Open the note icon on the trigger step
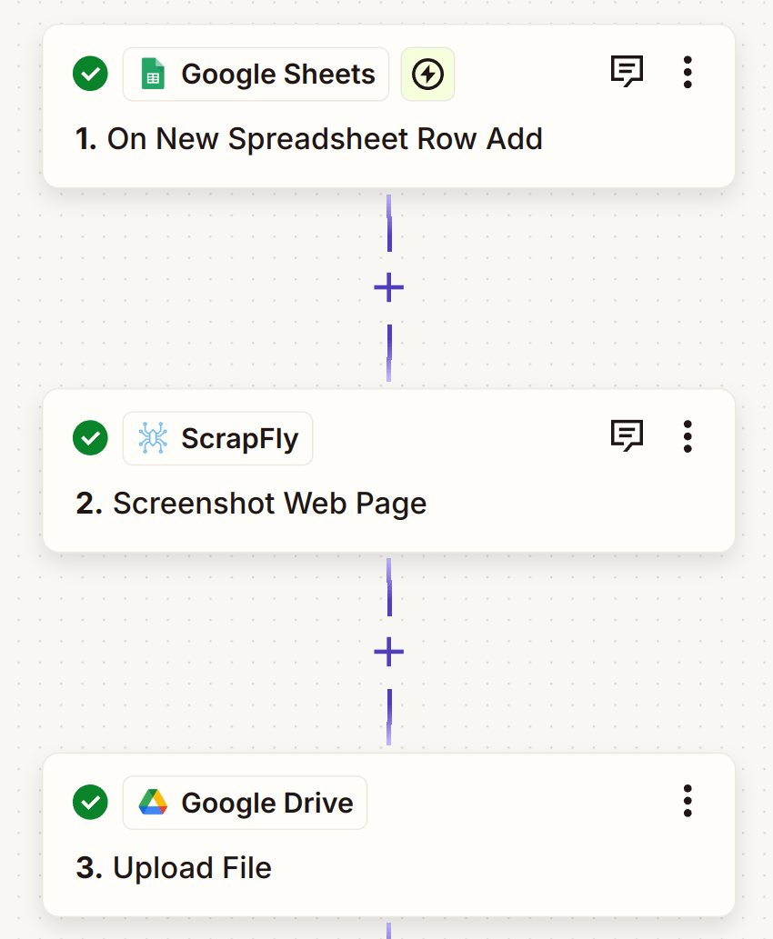This screenshot has width=773, height=939. 627,68
